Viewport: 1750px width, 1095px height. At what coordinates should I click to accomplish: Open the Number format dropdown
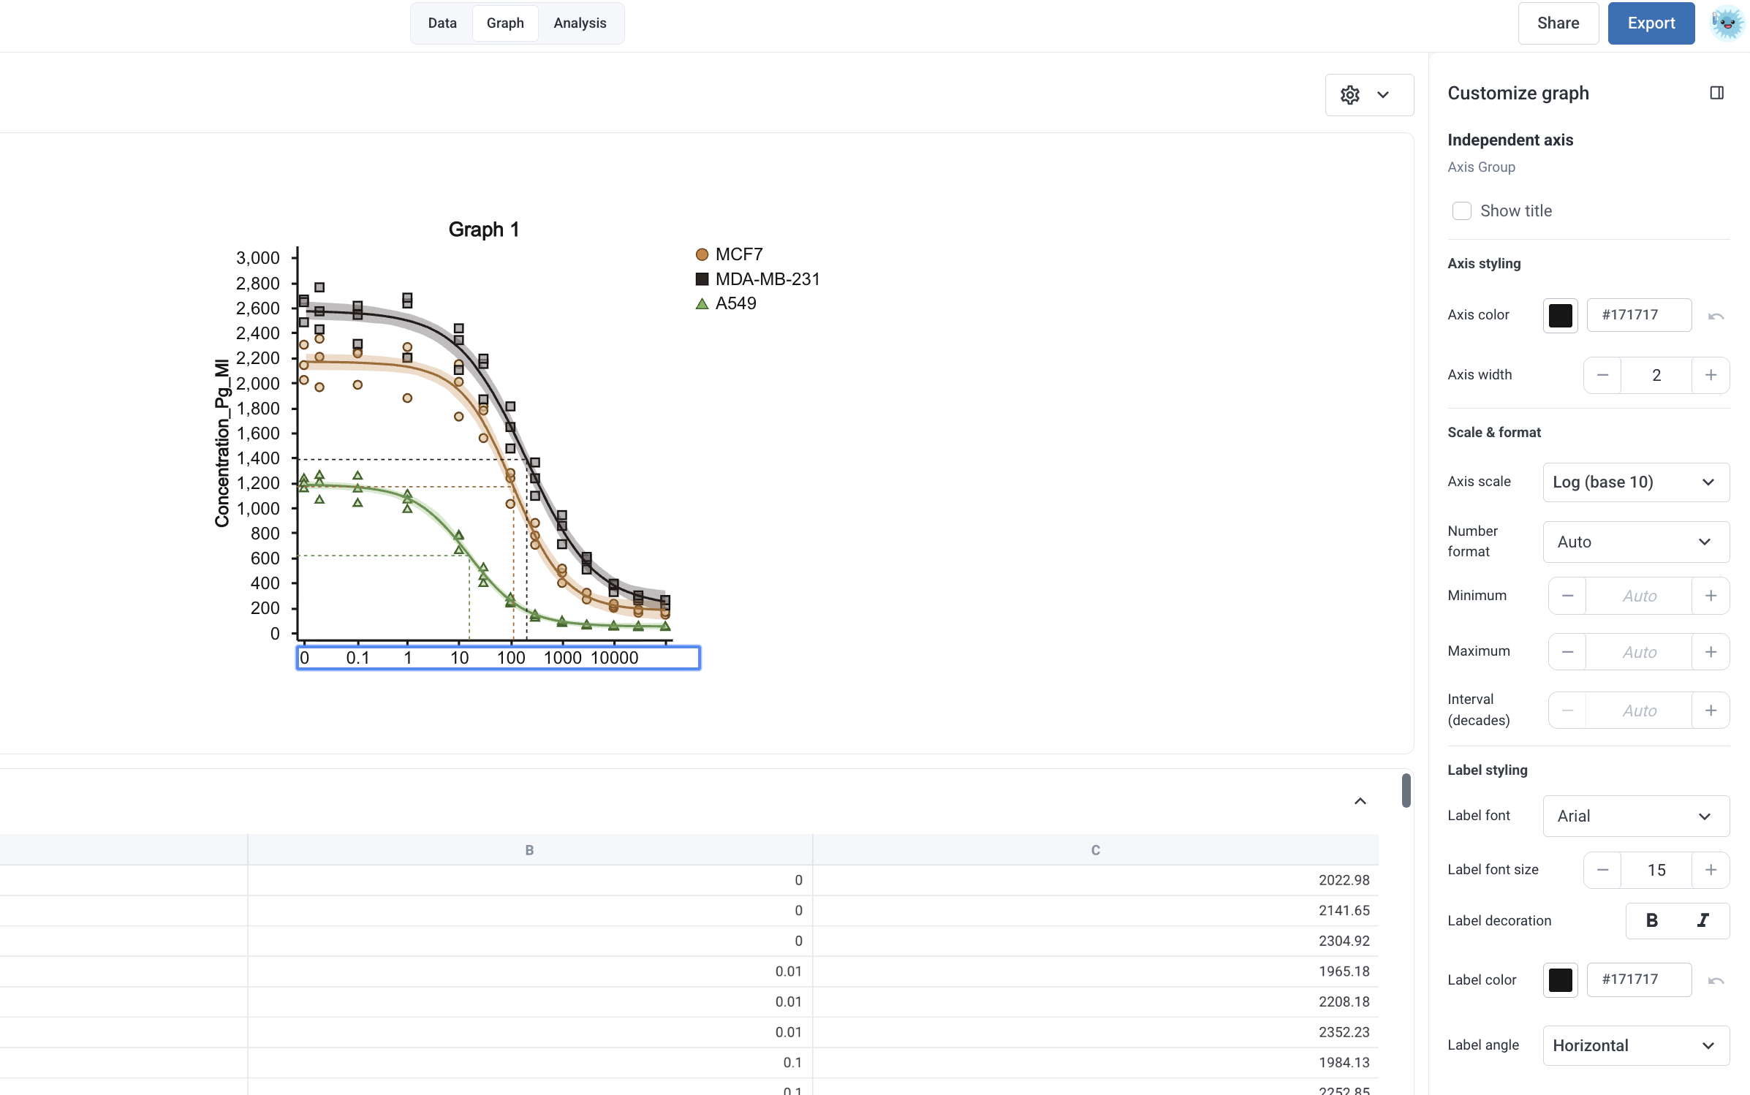tap(1635, 542)
